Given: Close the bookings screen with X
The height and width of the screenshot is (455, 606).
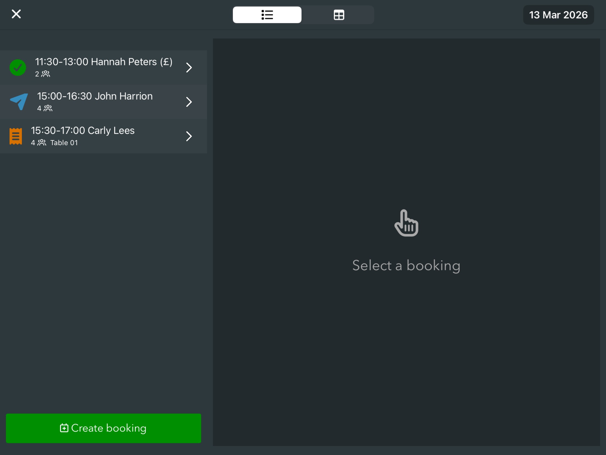Looking at the screenshot, I should (16, 14).
